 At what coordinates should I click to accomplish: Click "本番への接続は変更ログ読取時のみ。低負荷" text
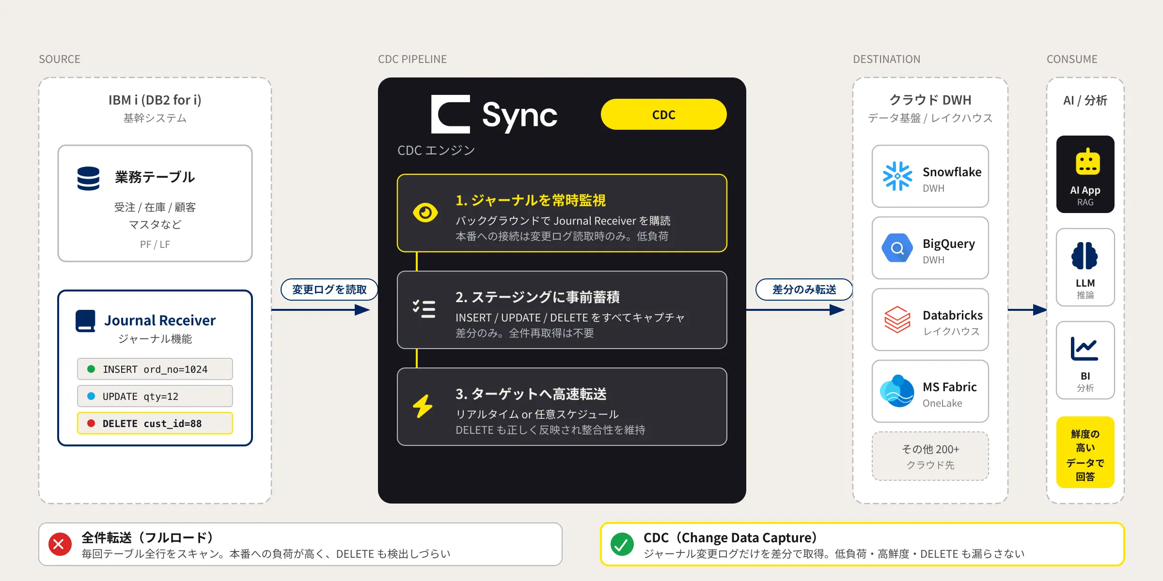[562, 236]
